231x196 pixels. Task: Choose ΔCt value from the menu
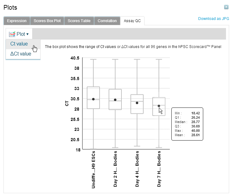pos(21,54)
